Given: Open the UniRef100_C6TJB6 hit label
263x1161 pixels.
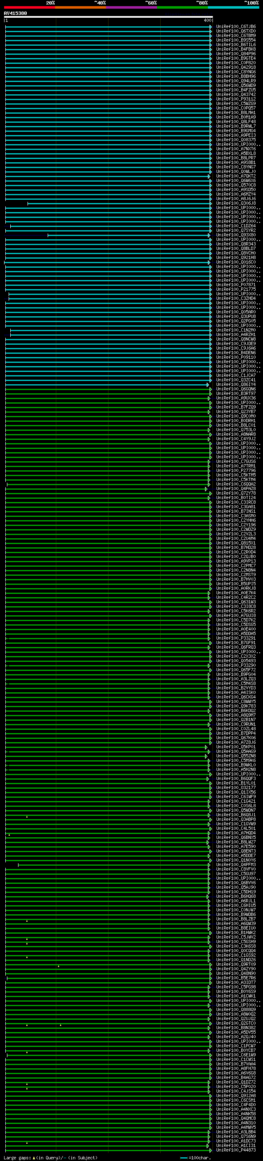Looking at the screenshot, I should pyautogui.click(x=236, y=27).
